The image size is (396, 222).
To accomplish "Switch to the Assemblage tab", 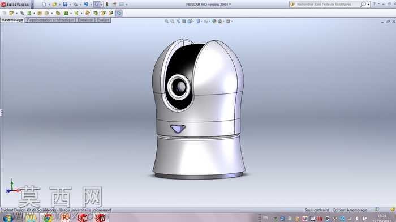I will pos(12,20).
